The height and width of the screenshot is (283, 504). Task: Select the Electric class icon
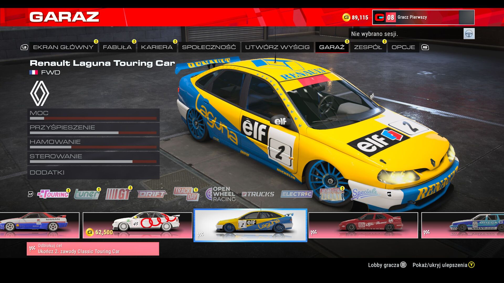(297, 194)
